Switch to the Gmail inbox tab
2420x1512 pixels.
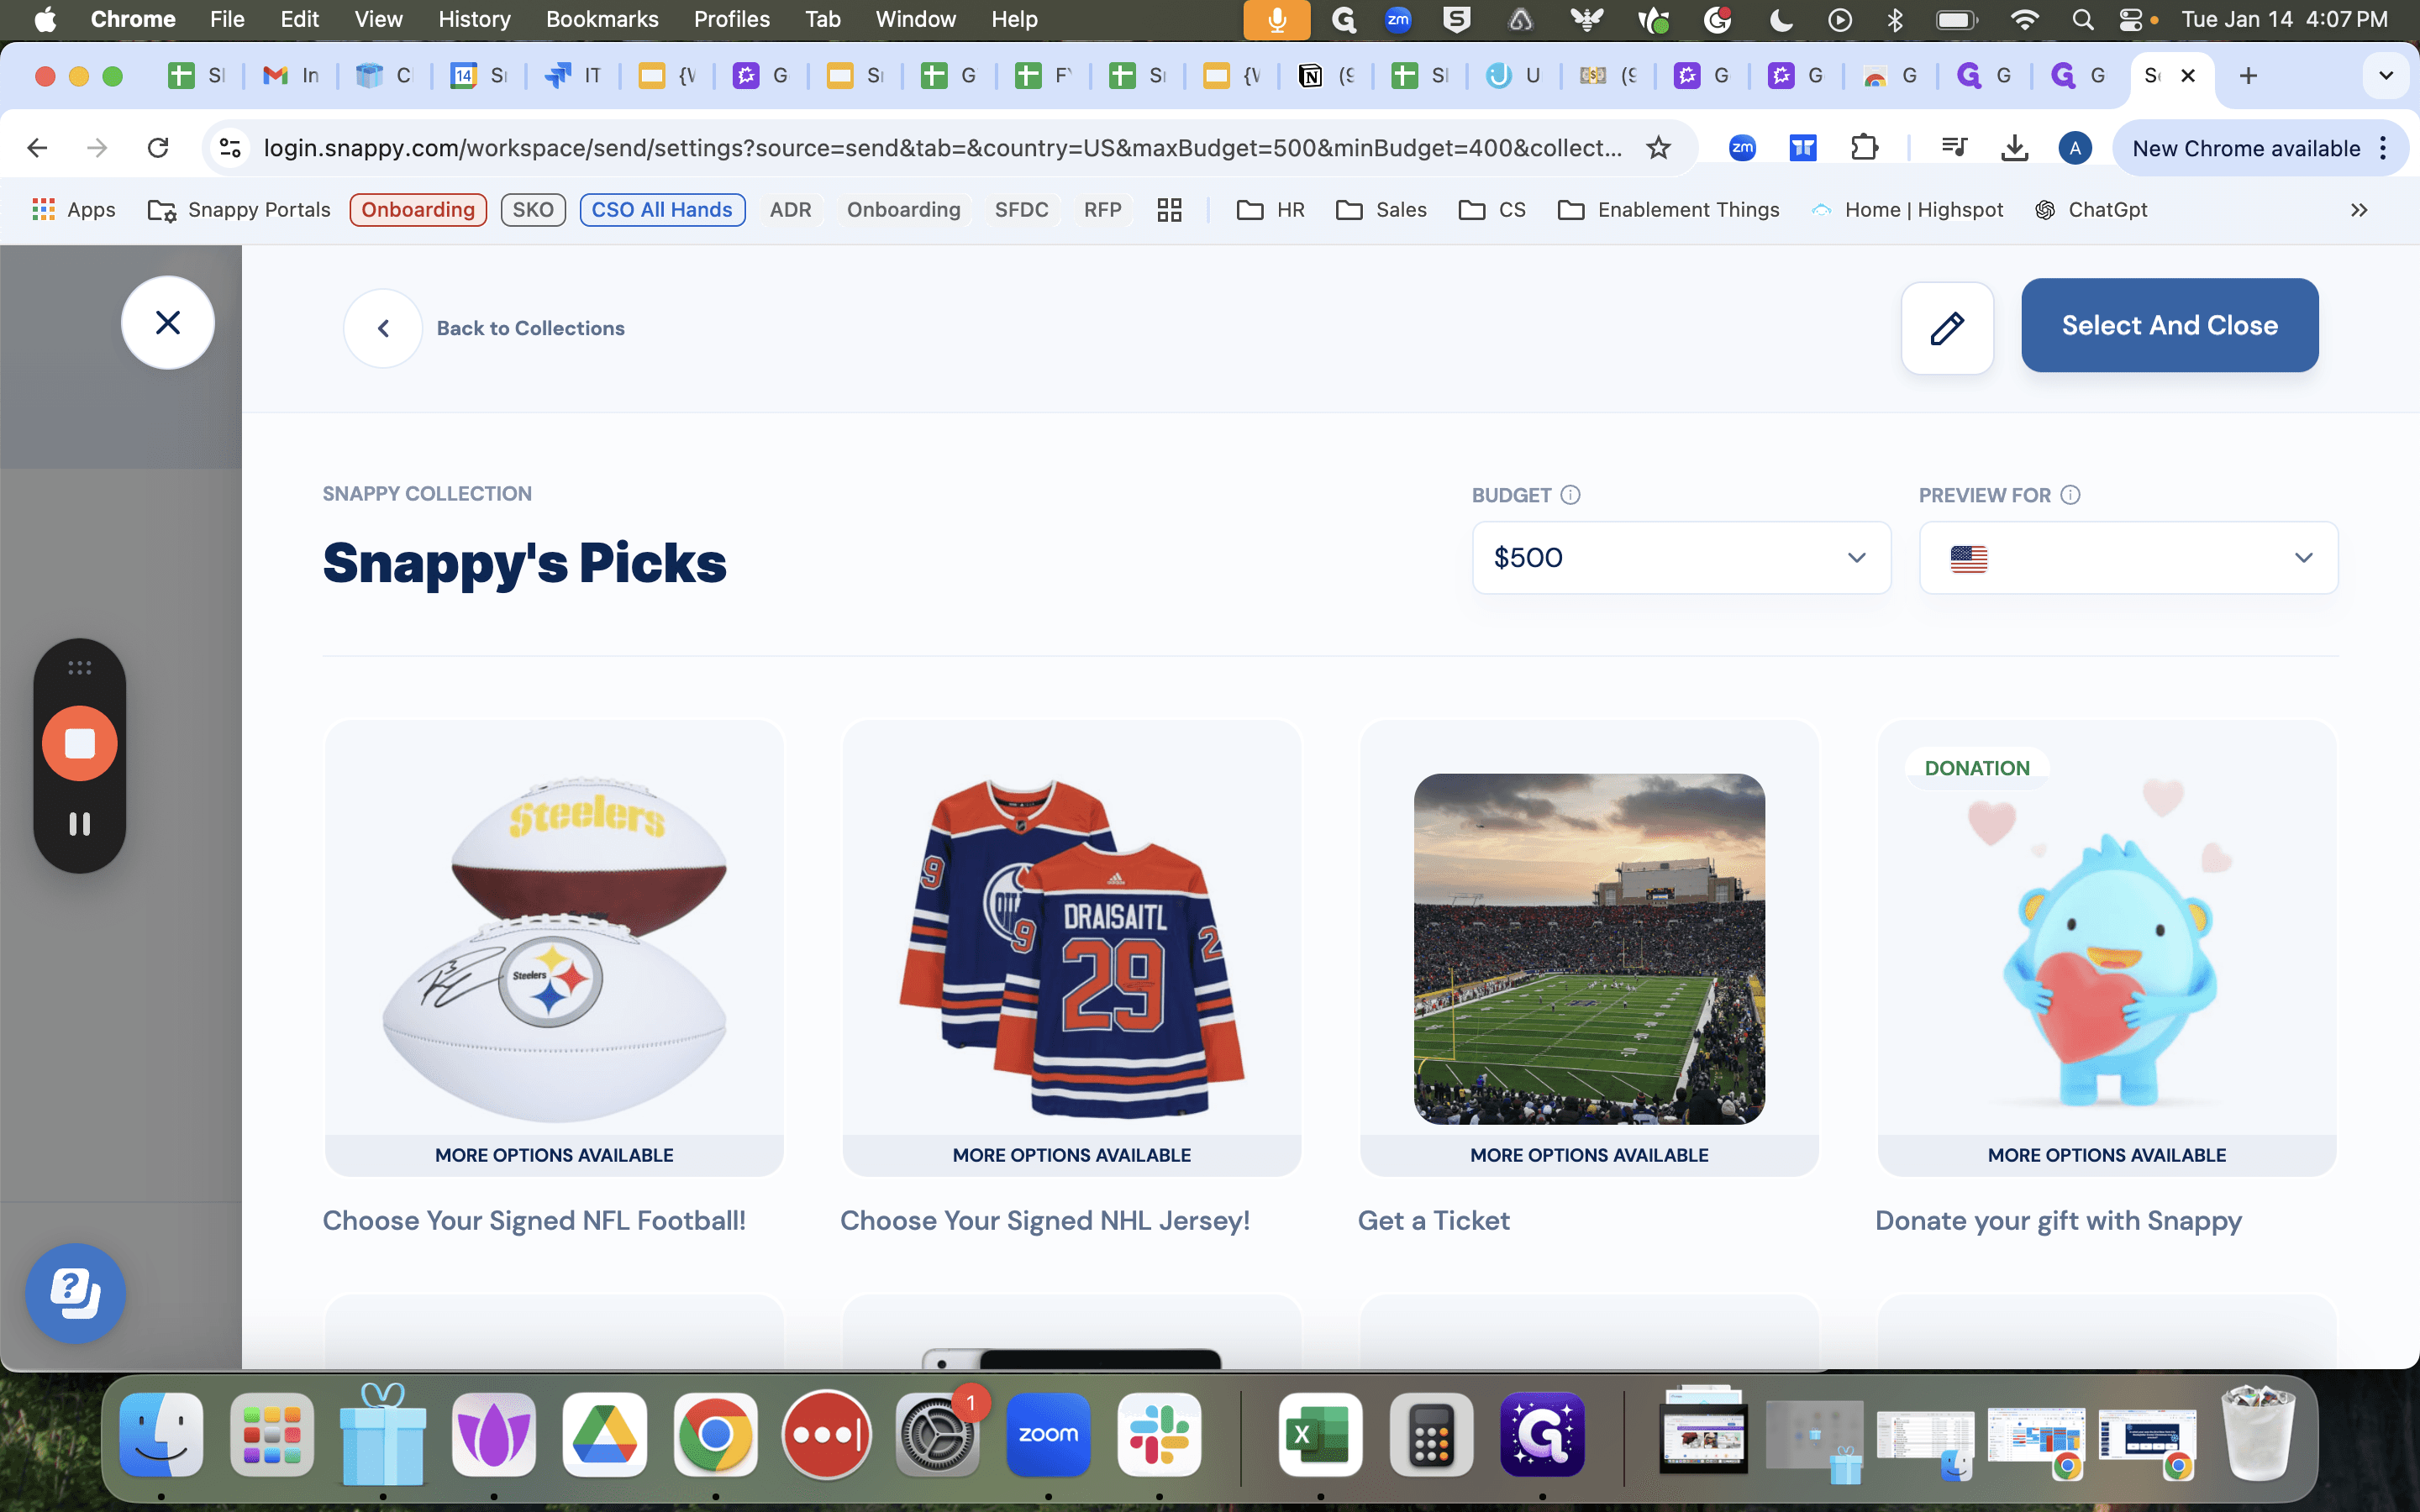pos(291,76)
